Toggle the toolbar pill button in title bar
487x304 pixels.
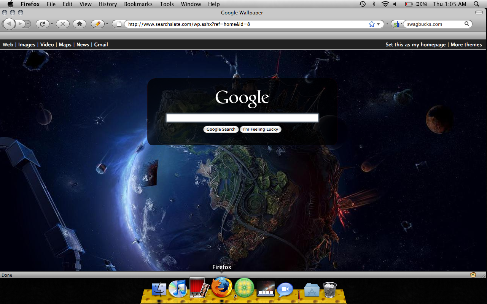479,13
